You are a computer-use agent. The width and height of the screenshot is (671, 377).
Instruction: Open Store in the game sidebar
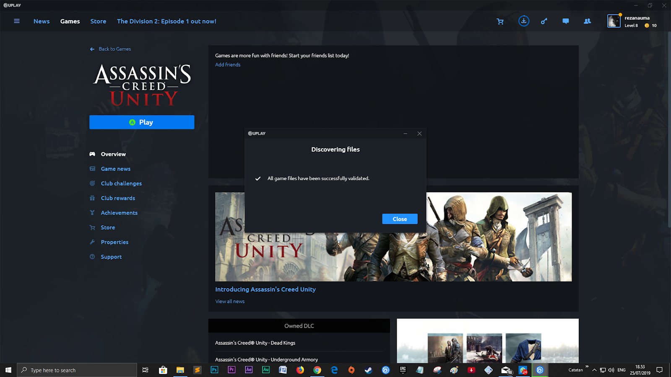point(108,227)
